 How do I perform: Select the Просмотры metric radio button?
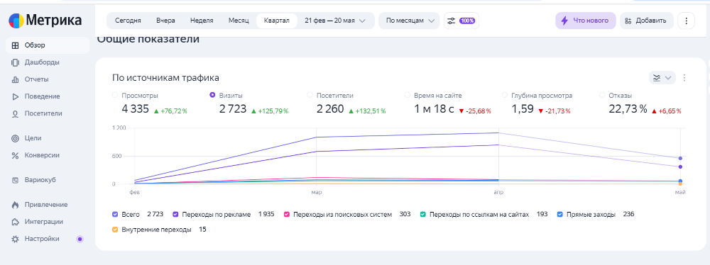pos(114,96)
